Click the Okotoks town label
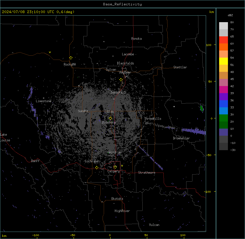The image size is (245, 239). 117,199
